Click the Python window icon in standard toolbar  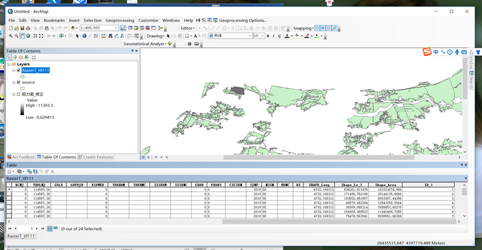153,28
